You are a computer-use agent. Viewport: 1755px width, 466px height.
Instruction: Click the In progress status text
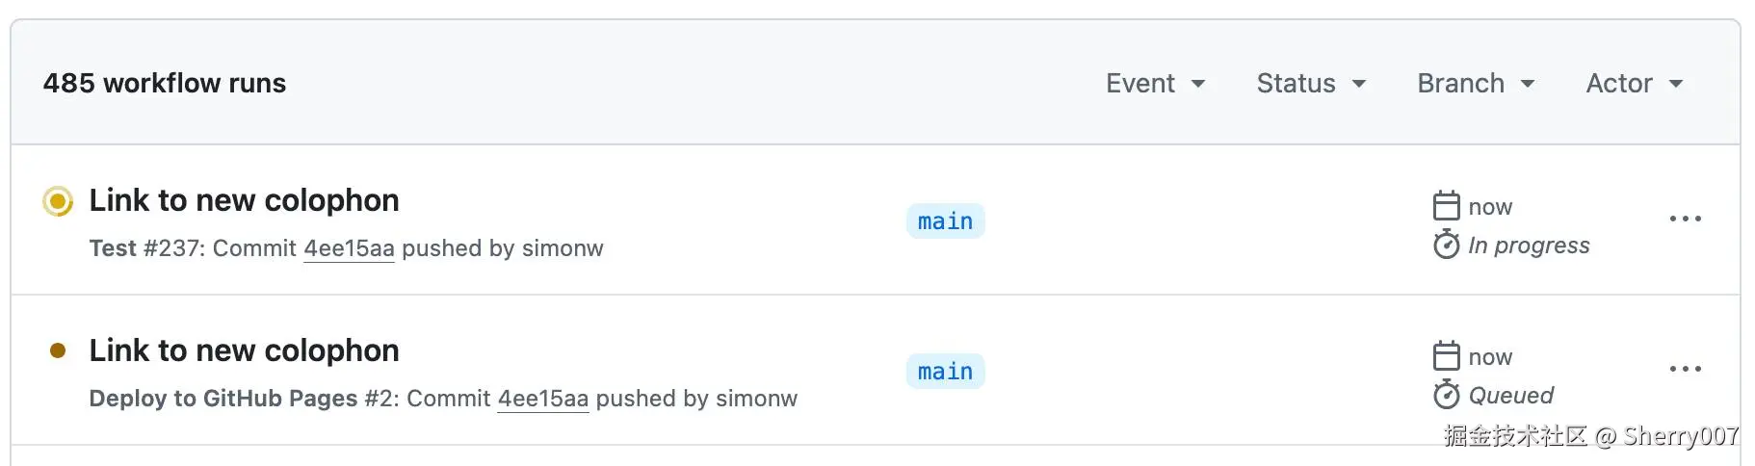(x=1529, y=246)
